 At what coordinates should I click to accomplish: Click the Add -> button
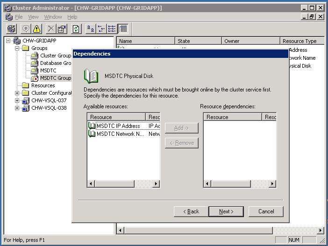point(182,128)
